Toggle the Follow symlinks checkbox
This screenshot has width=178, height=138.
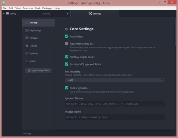coord(67,88)
